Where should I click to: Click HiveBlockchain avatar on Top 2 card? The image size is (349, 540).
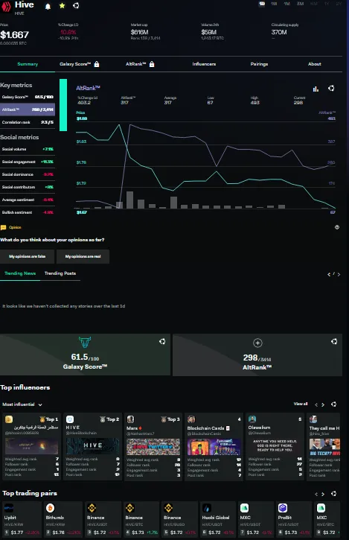pos(70,419)
